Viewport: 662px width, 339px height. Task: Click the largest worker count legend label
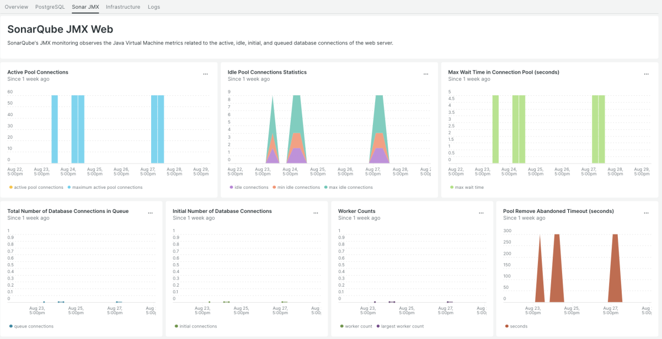402,326
